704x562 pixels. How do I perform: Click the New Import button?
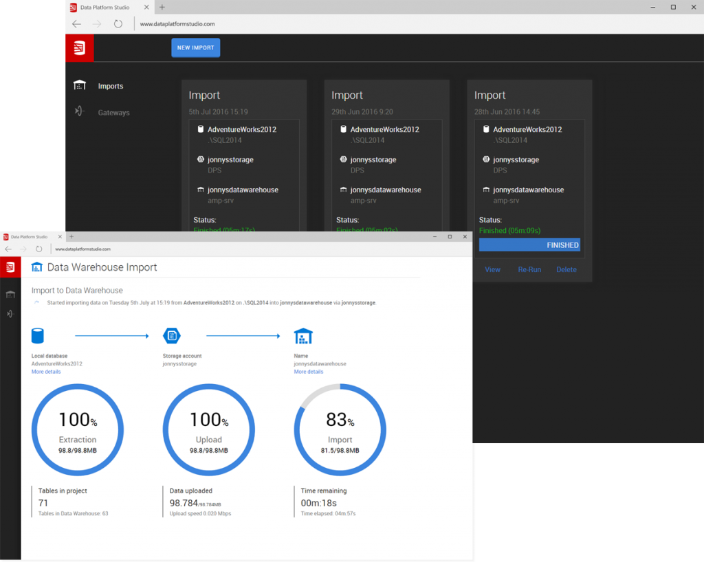(195, 48)
